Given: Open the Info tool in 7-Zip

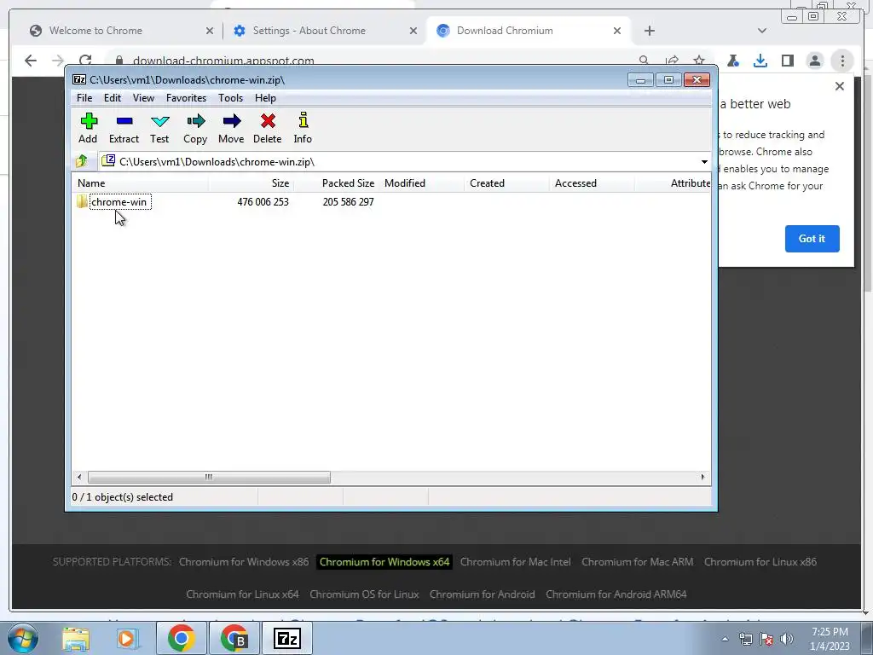Looking at the screenshot, I should pyautogui.click(x=303, y=129).
